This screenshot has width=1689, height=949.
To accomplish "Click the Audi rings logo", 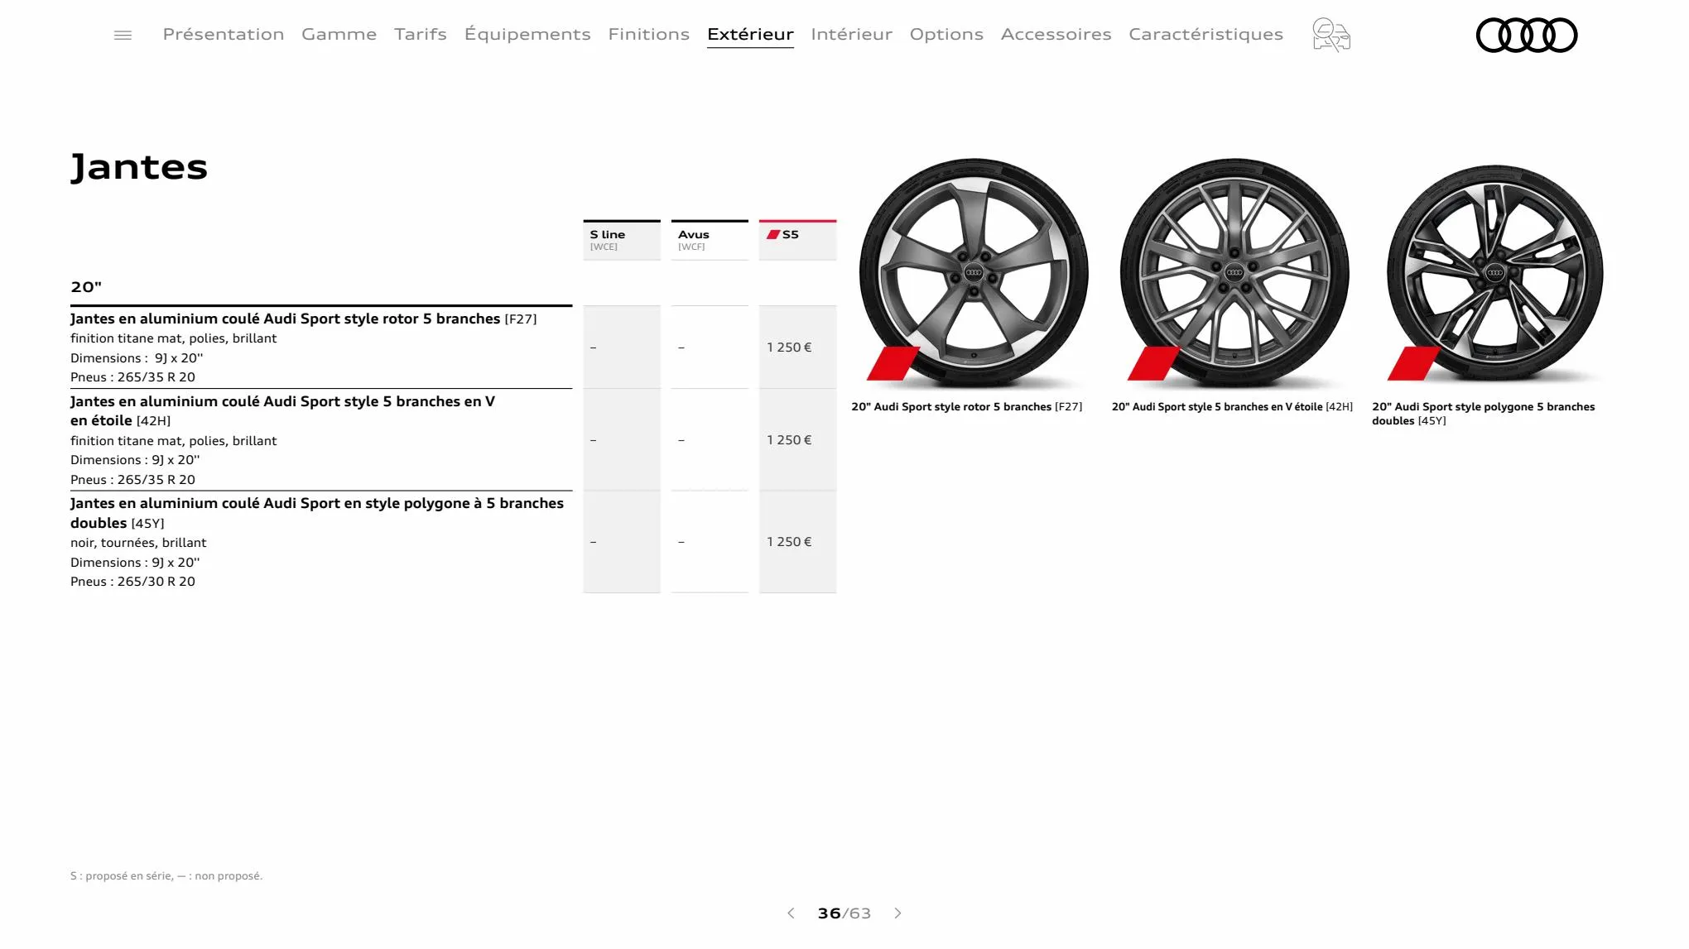I will click(x=1527, y=35).
